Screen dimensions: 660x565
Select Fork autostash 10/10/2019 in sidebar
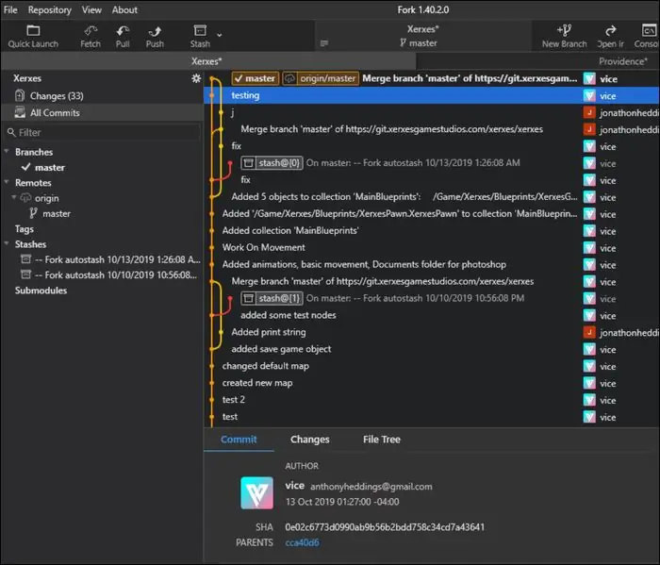pyautogui.click(x=109, y=274)
